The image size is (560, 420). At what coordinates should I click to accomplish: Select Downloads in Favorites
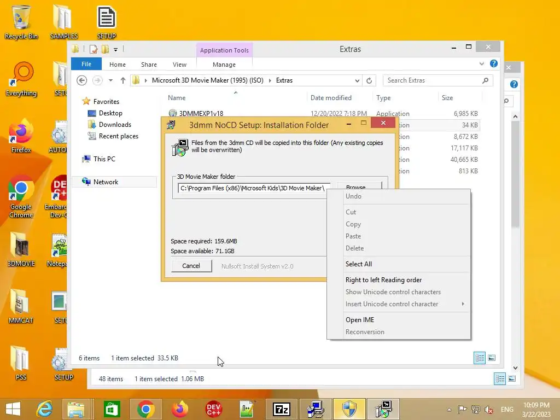pos(115,125)
